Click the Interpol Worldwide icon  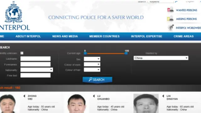click(x=171, y=28)
